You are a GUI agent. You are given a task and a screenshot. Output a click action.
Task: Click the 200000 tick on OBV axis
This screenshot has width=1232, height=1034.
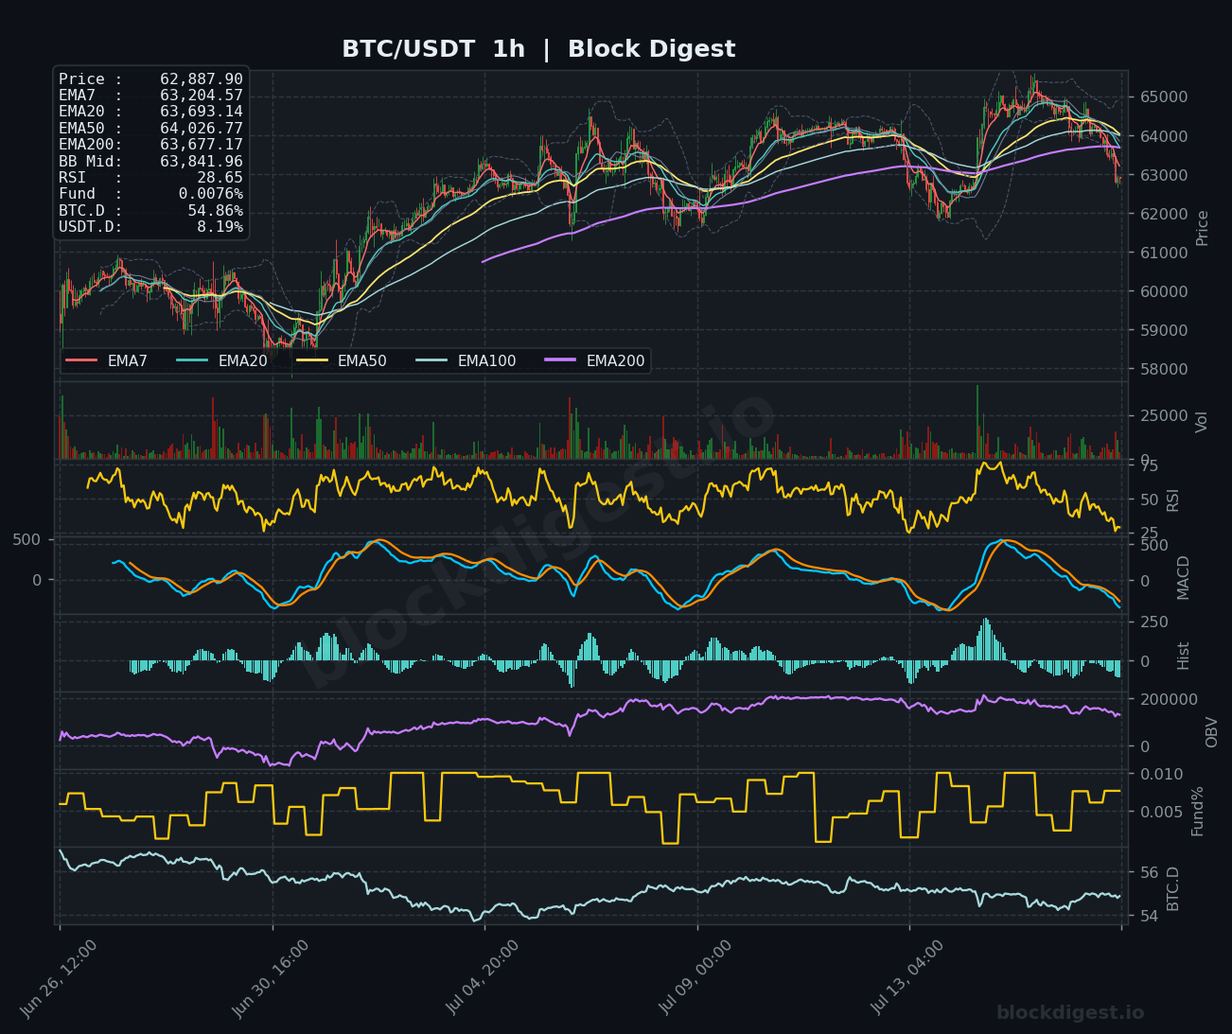(1169, 699)
